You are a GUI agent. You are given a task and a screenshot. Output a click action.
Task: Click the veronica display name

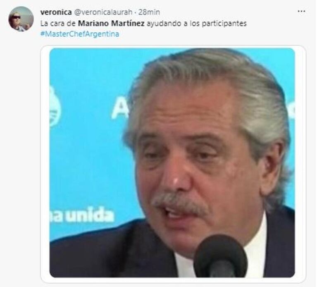tap(56, 12)
